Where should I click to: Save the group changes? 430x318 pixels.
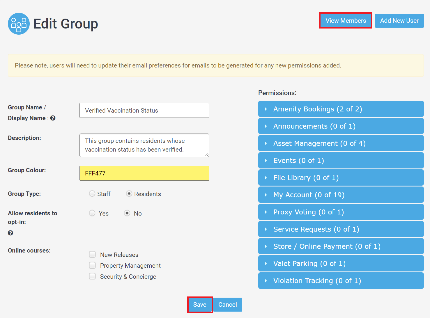(200, 305)
